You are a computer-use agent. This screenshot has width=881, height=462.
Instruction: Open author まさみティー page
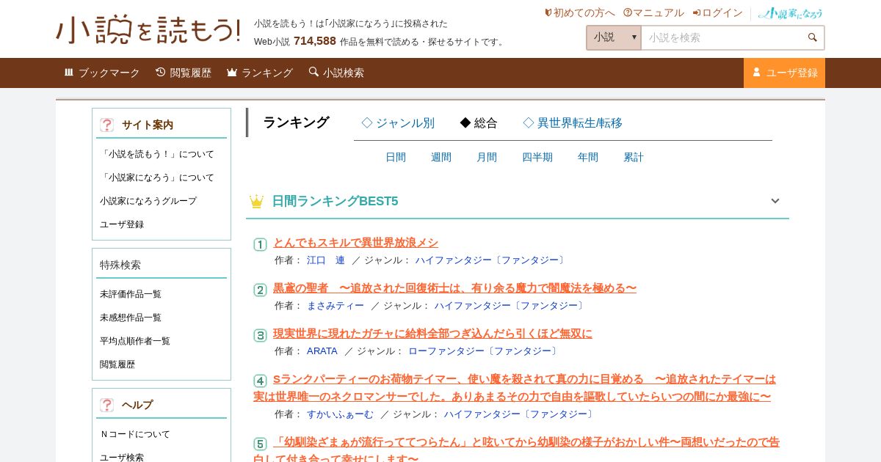(x=336, y=306)
